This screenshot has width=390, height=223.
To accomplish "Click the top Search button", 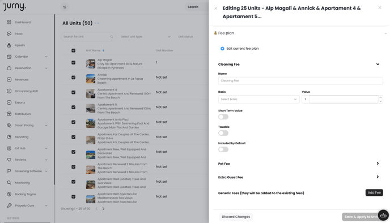I will (x=193, y=7).
